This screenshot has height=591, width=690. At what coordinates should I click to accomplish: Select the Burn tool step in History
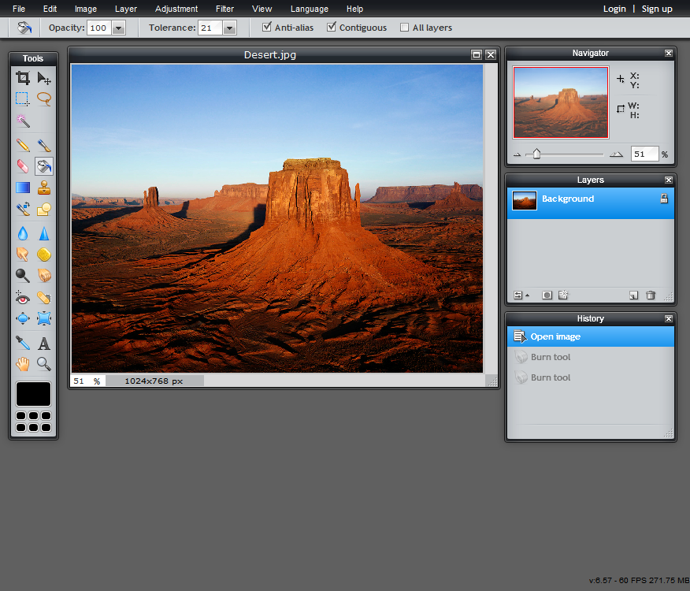550,356
